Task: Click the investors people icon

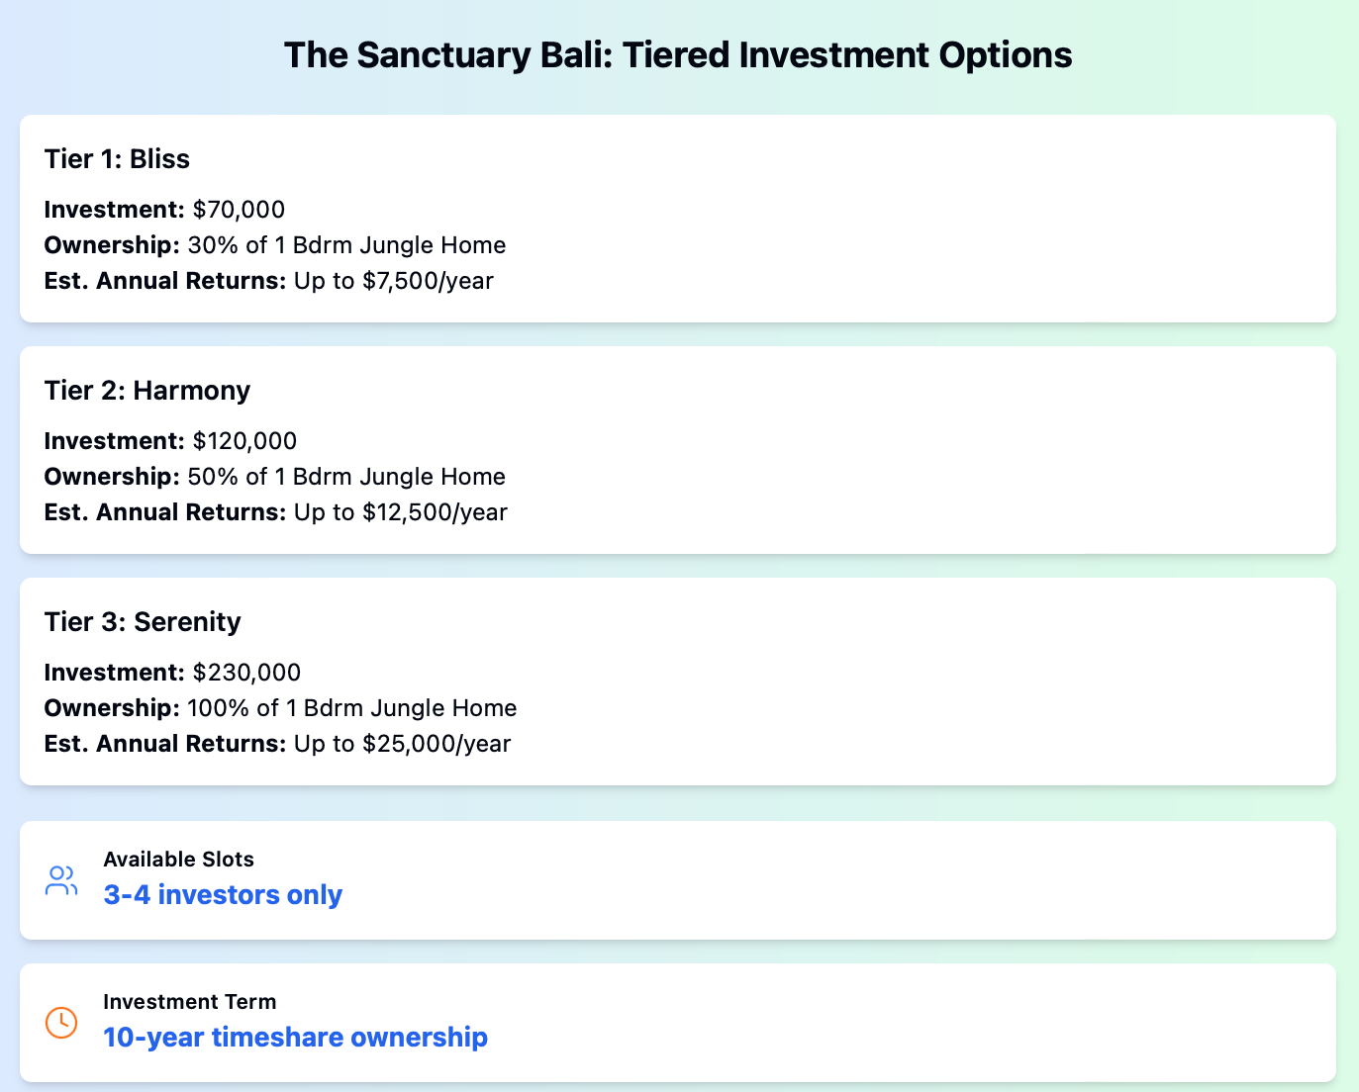Action: [61, 880]
